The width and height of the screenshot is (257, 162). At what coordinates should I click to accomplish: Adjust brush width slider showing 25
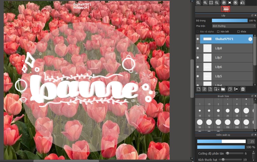click(221, 141)
